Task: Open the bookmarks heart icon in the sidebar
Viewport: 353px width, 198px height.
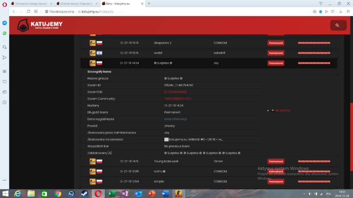Action: tap(5, 82)
